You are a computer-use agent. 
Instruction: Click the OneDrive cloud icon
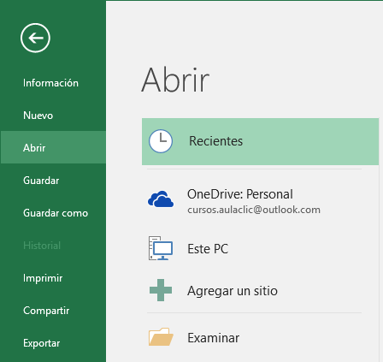pos(161,199)
